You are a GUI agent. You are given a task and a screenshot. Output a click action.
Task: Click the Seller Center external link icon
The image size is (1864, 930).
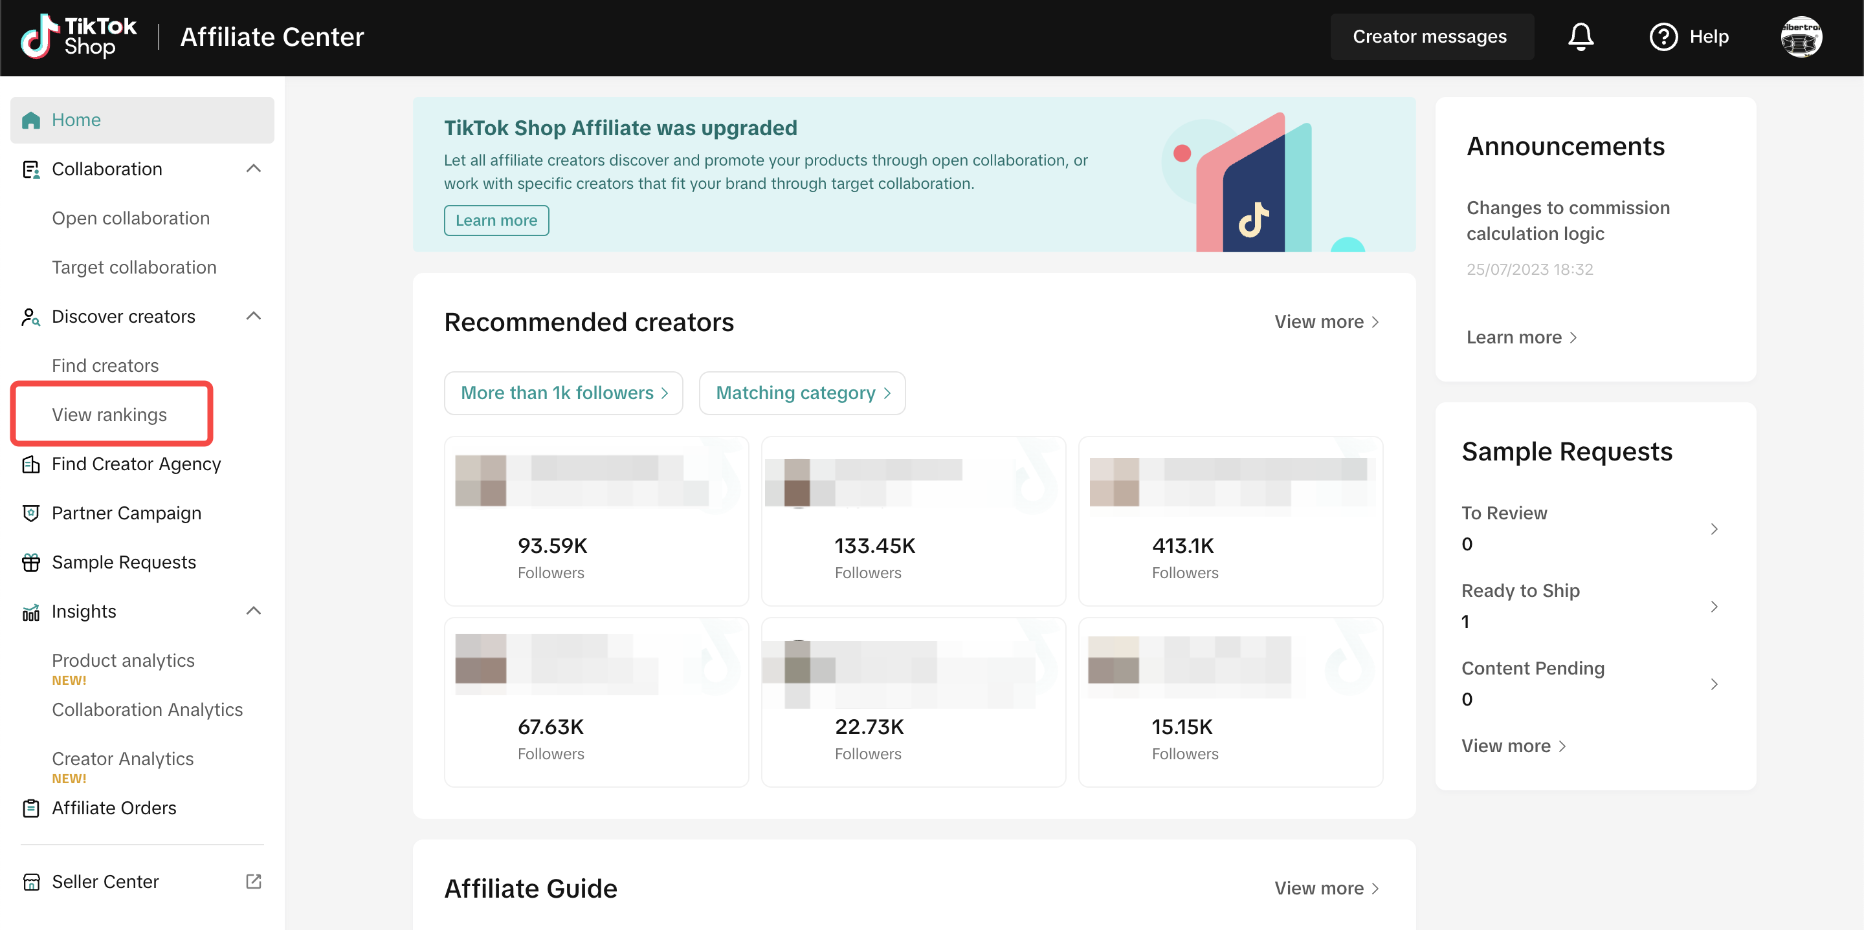[x=253, y=881]
